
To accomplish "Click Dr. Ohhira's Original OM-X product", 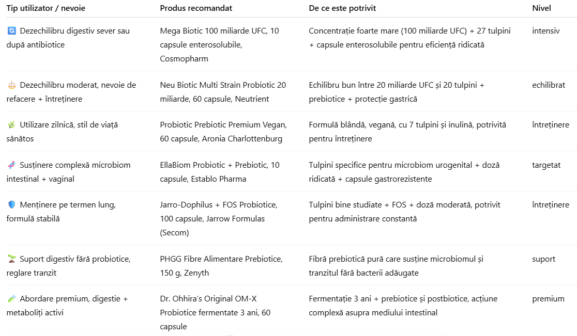I will [215, 312].
